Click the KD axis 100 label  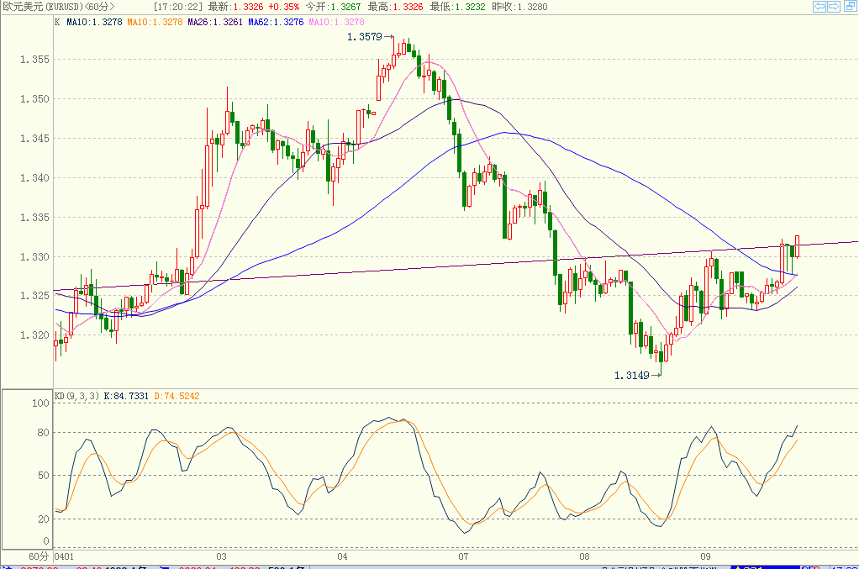40,403
